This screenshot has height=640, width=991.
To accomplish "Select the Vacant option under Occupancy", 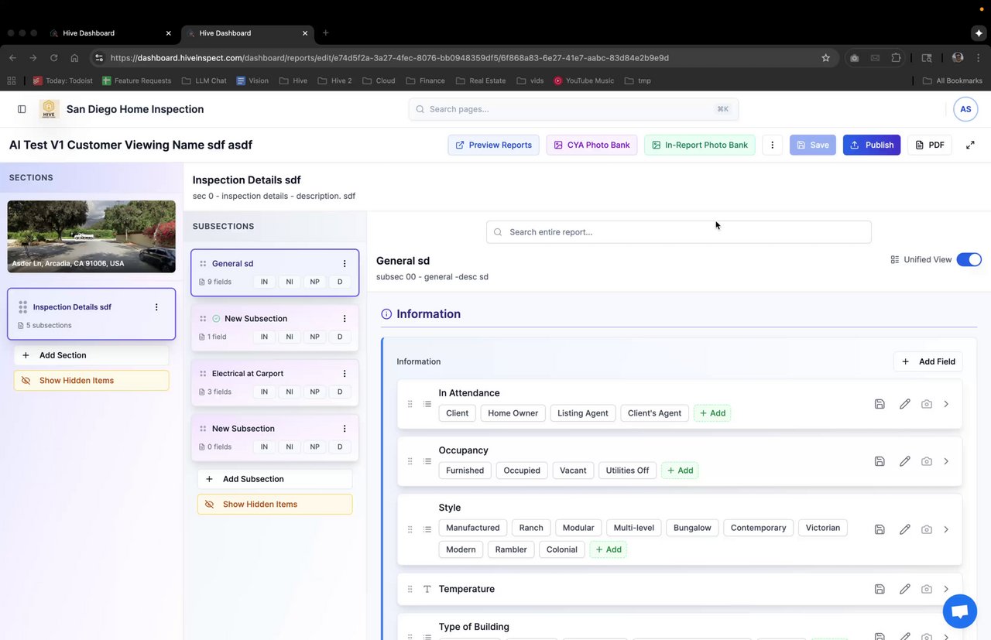I will coord(573,471).
